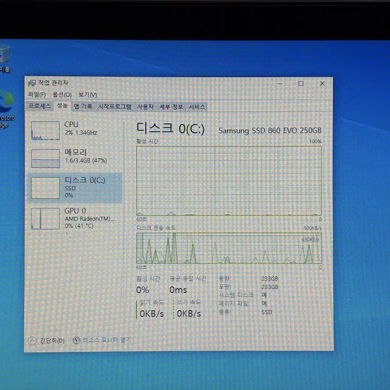Click the 1.6/3.4GB (47%) memory reading
390x390 pixels.
click(x=86, y=160)
